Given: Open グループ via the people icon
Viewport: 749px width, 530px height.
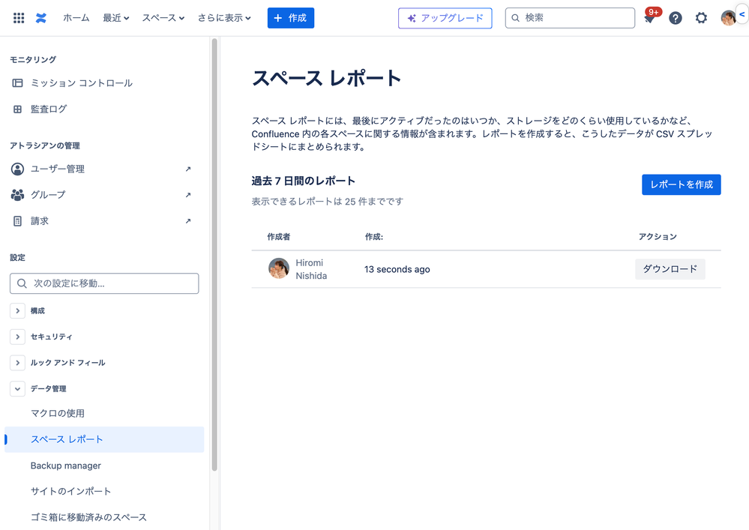Looking at the screenshot, I should tap(18, 195).
